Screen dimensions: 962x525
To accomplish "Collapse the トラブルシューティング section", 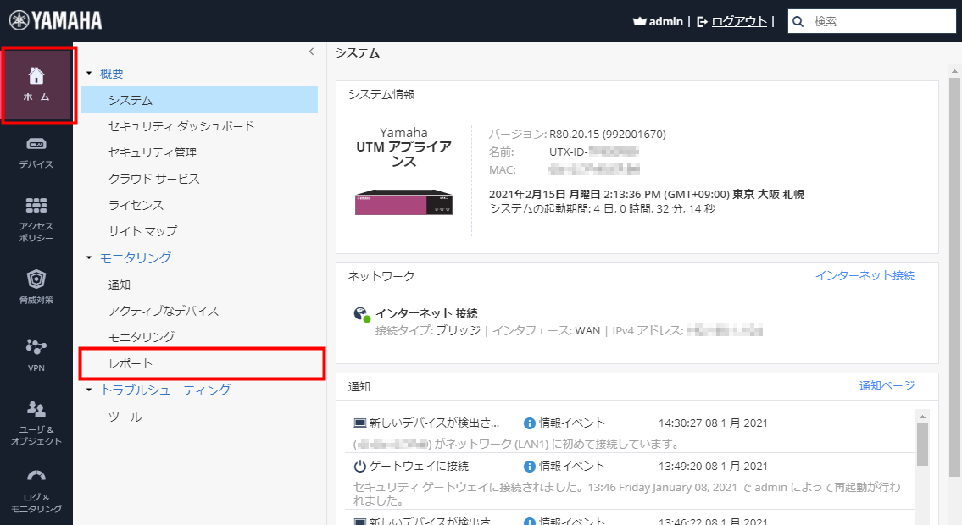I will 89,390.
